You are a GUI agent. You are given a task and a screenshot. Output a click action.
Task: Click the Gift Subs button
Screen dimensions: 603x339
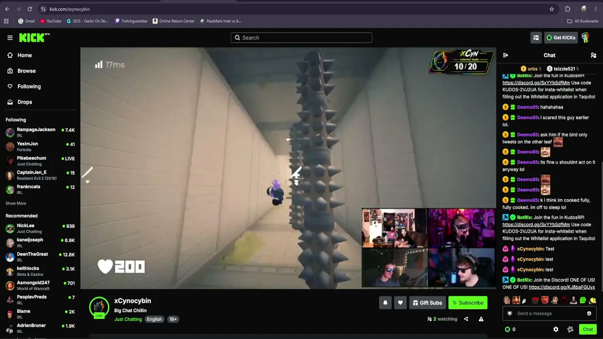(x=427, y=303)
